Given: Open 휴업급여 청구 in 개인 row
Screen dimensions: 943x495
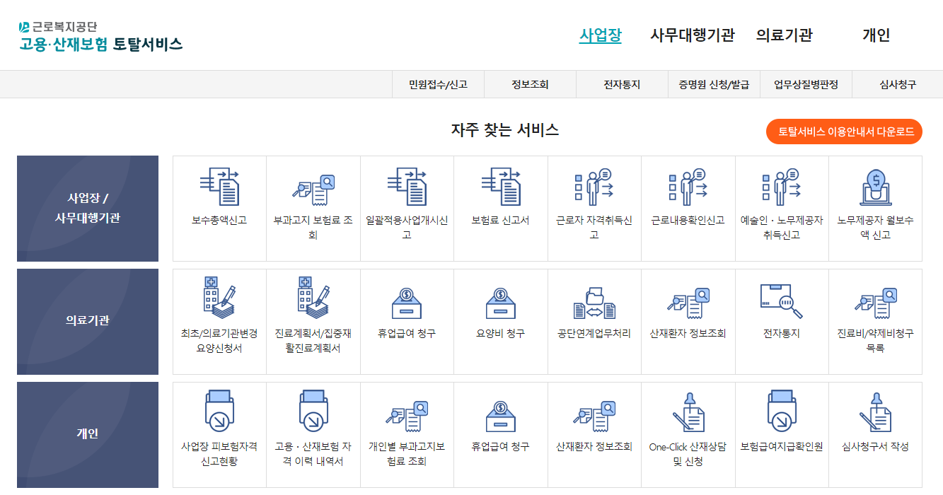Looking at the screenshot, I should pos(501,417).
